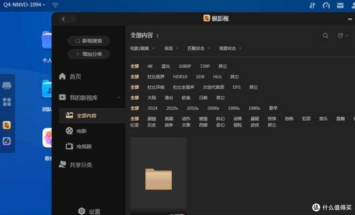Filter region by 日韩
Image resolution: width=355 pixels, height=215 pixels.
coord(203,98)
